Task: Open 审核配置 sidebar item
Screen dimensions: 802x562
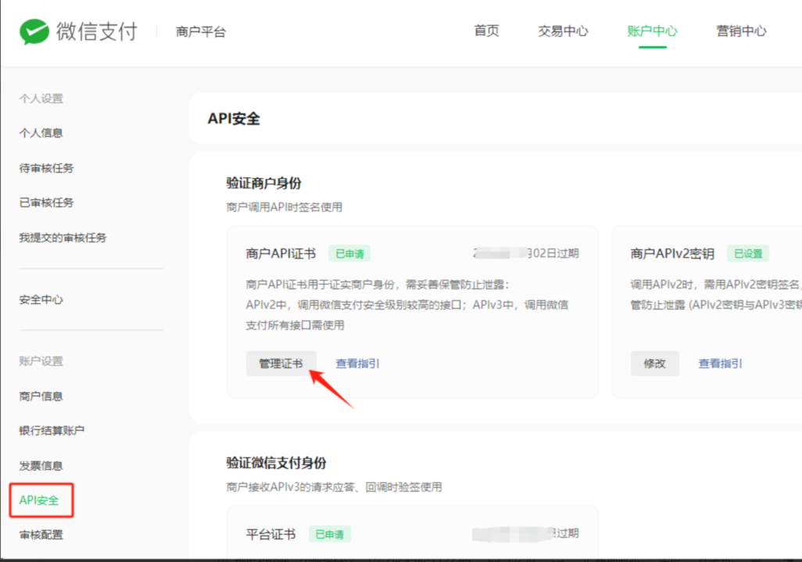Action: (41, 535)
